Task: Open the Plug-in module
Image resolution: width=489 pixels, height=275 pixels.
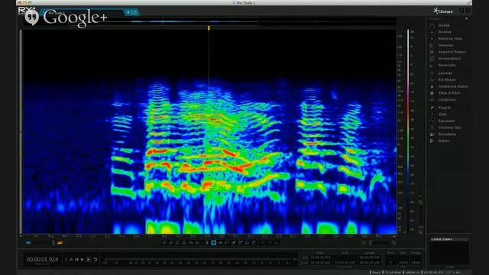Action: point(445,108)
